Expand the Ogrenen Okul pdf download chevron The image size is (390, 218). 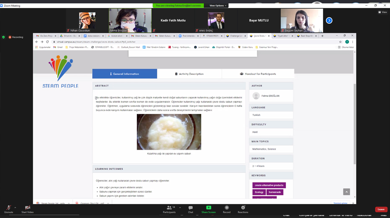click(108, 203)
